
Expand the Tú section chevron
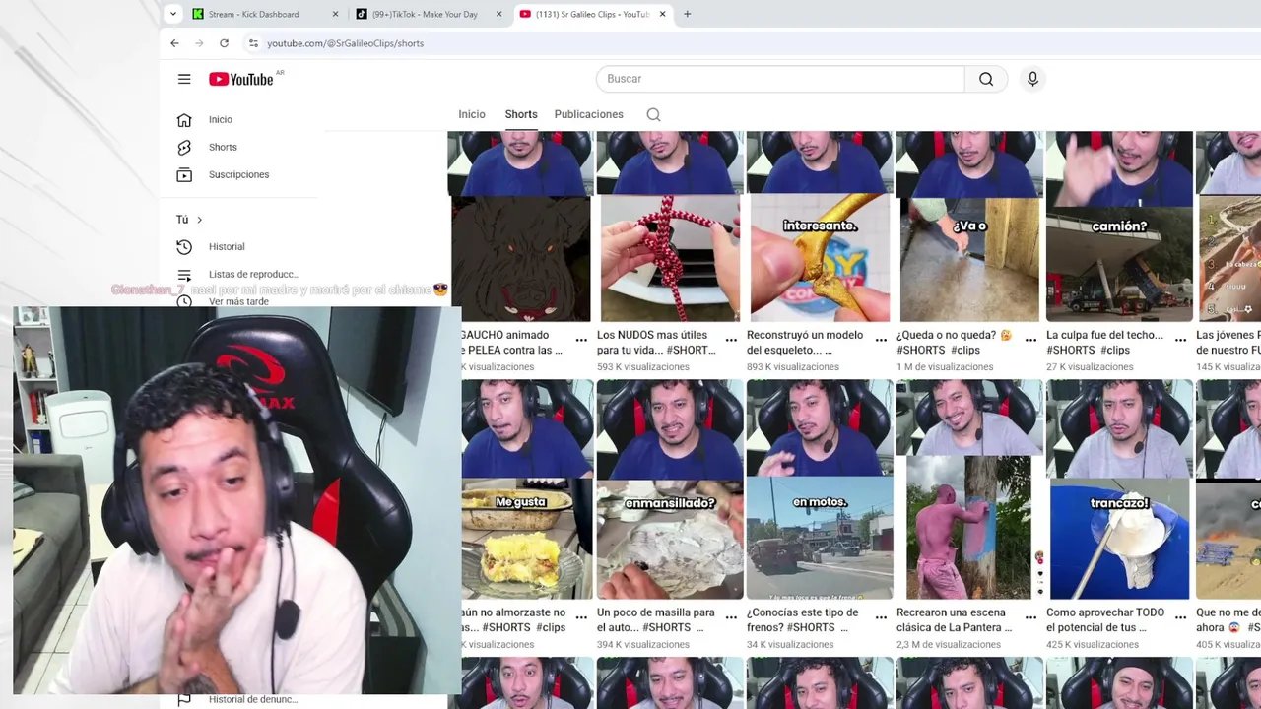tap(199, 220)
